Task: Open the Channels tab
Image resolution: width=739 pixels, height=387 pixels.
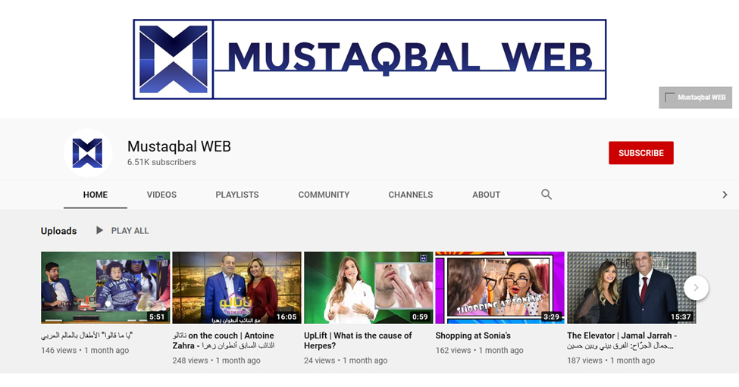Action: 411,195
